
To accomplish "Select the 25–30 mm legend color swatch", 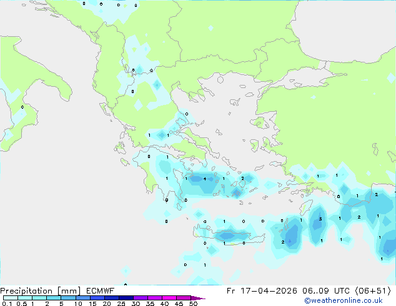I will (x=126, y=298).
